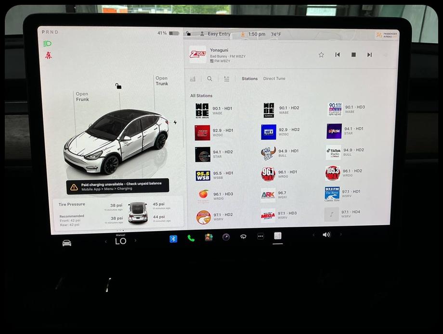Tap the status bar lock icon
This screenshot has width=443, height=334.
coord(188,34)
